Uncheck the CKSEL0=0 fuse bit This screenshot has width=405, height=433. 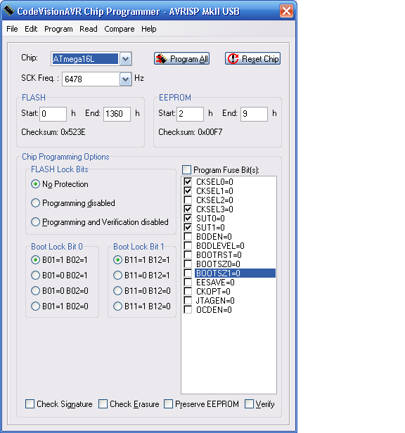188,181
